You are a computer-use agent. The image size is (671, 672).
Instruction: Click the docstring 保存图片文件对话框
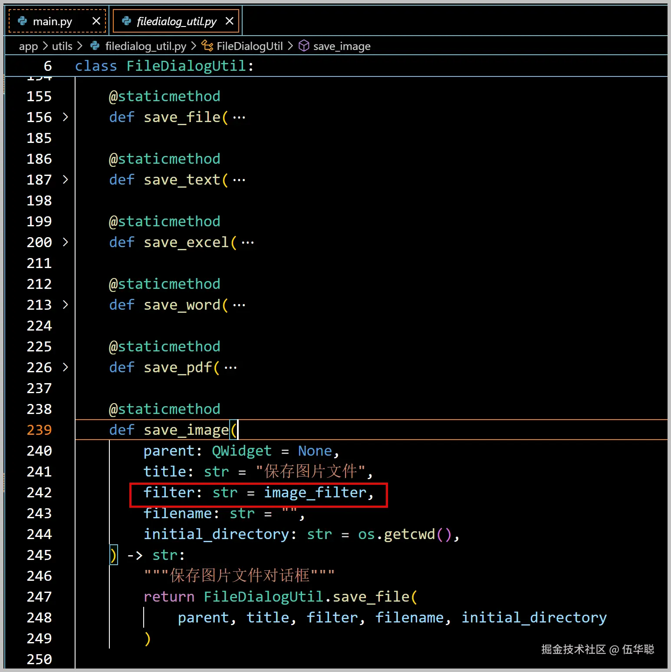tap(240, 576)
